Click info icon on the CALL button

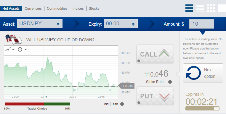tap(139, 61)
